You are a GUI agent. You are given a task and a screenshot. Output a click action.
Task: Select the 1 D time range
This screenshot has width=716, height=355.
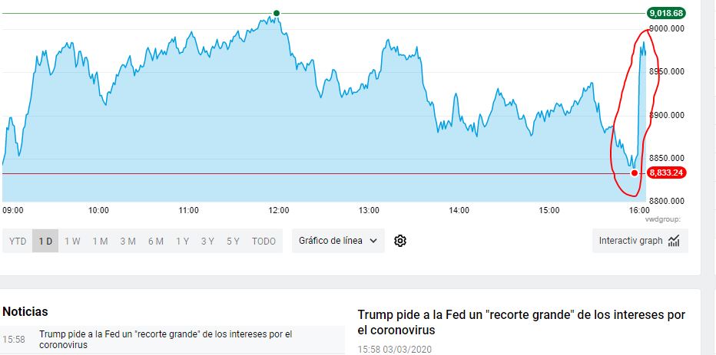tap(45, 242)
